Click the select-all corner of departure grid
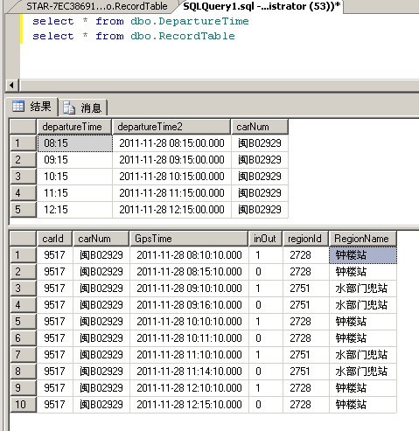Screen dimensions: 419x431 pyautogui.click(x=24, y=127)
